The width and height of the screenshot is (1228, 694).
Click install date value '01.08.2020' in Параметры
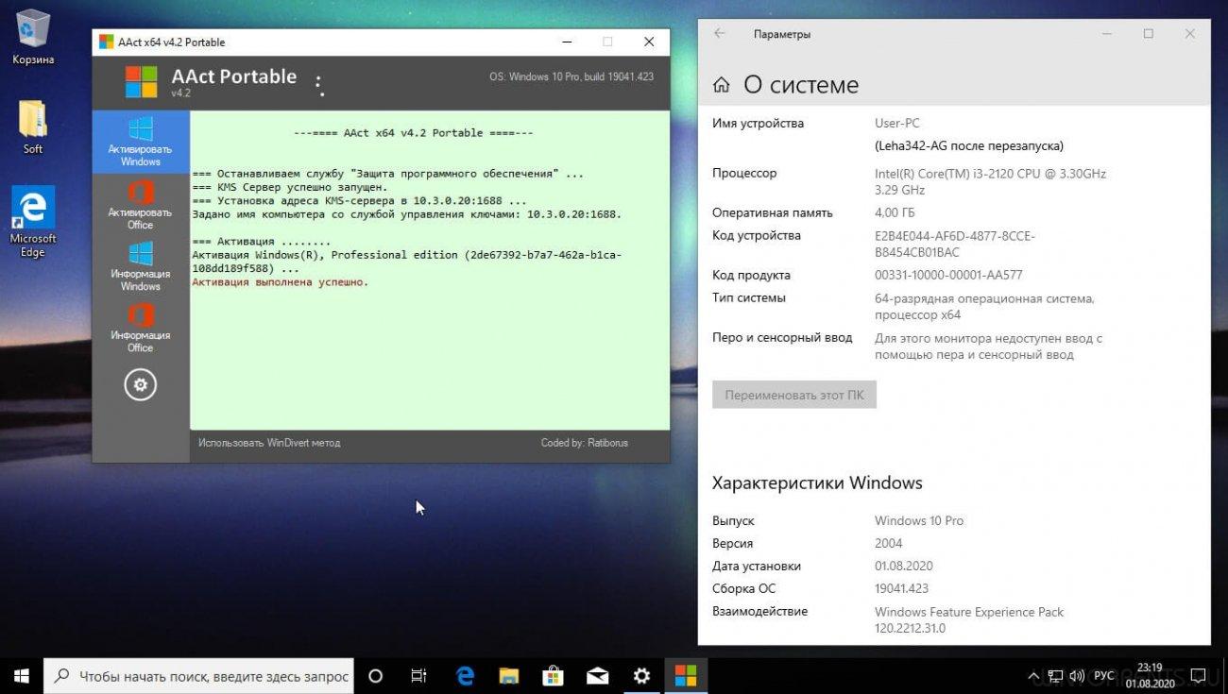click(x=904, y=566)
